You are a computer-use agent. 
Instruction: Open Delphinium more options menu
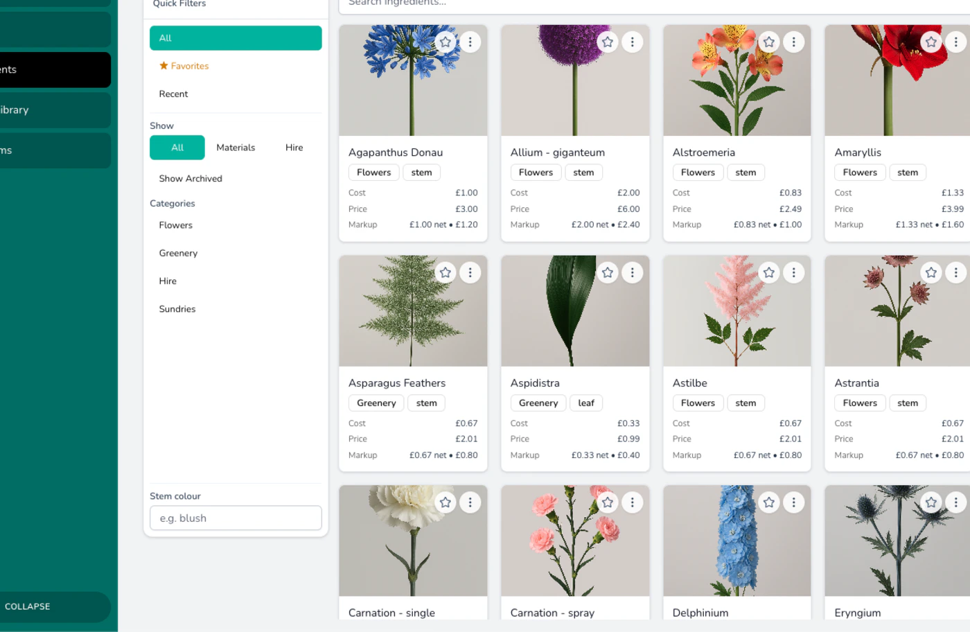[794, 503]
